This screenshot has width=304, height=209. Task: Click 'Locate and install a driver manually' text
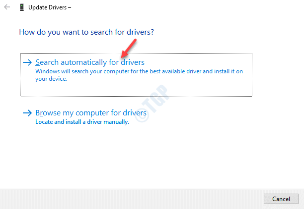(x=82, y=122)
